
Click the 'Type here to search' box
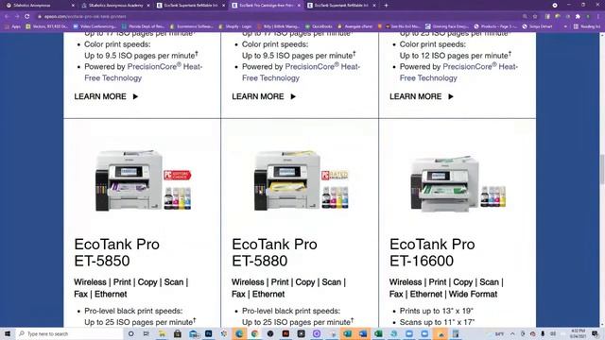click(69, 333)
